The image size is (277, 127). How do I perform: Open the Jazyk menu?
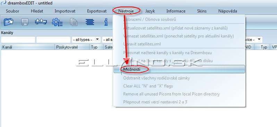point(150,11)
